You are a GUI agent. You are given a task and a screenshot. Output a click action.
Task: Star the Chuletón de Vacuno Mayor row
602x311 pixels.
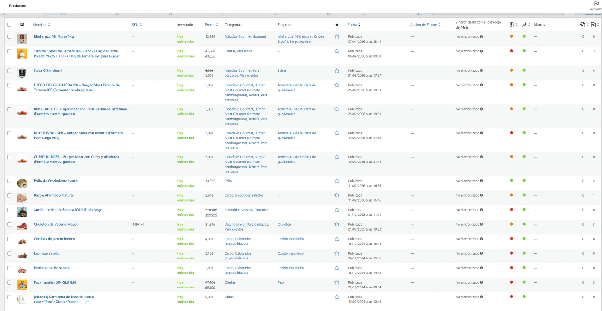click(x=337, y=225)
